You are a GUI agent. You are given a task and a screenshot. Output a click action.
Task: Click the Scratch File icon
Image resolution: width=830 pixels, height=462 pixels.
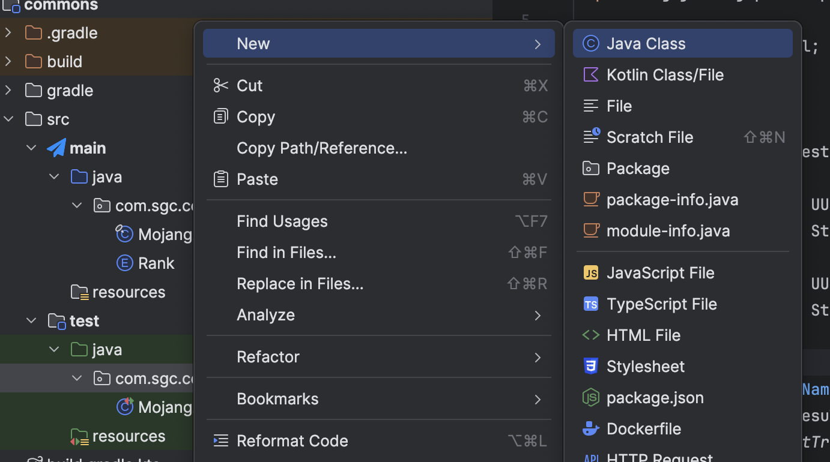point(591,137)
